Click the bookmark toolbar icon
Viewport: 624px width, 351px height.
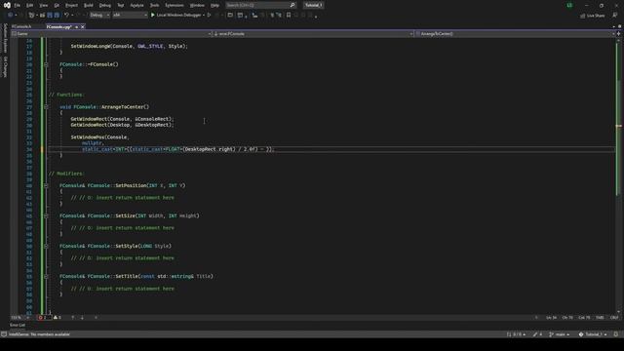289,16
